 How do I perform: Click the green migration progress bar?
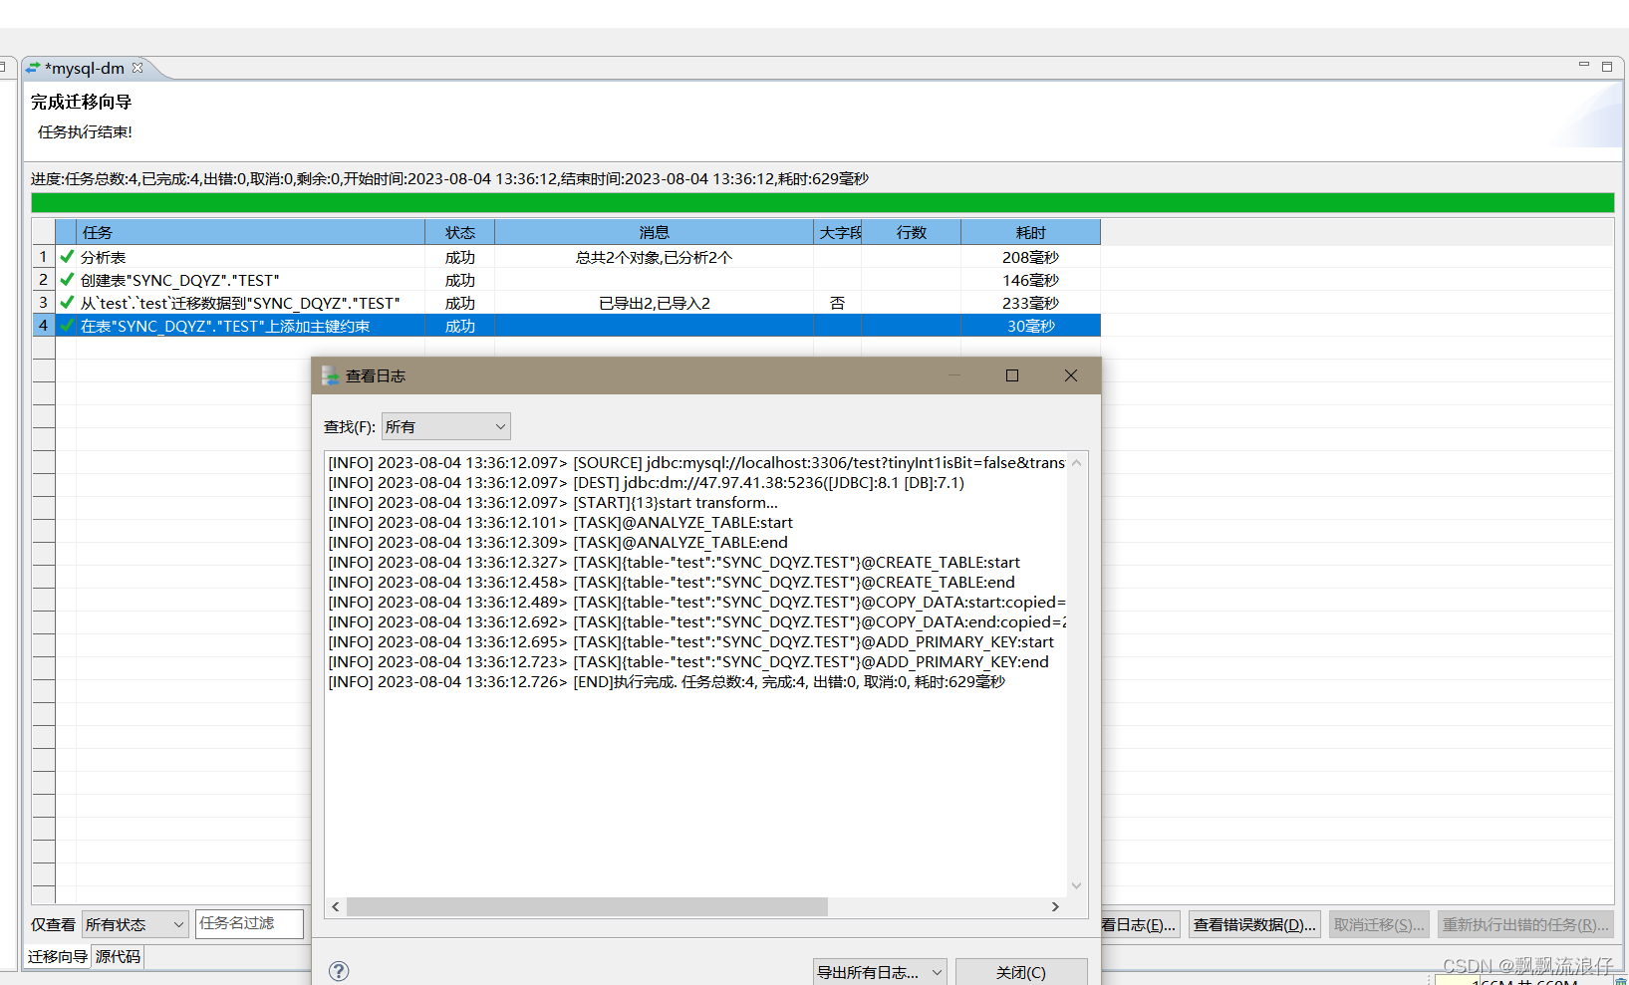[x=822, y=202]
